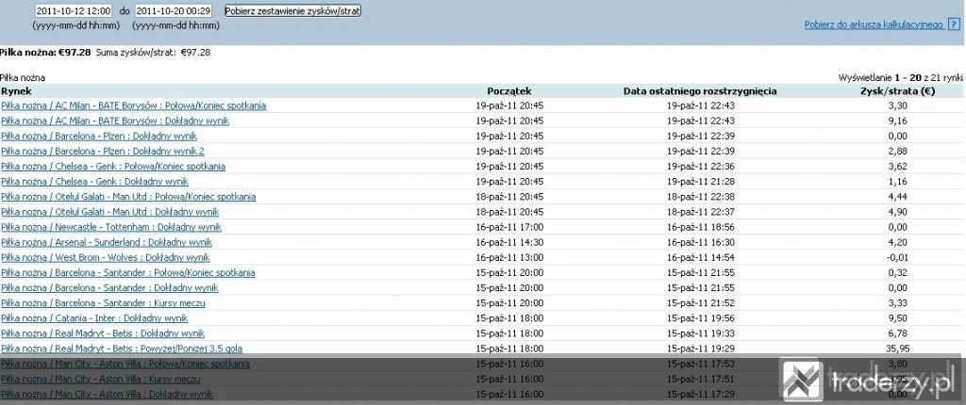This screenshot has height=405, width=966.
Task: Open Barcelona - Santander Dokładny wynik
Action: coord(109,288)
